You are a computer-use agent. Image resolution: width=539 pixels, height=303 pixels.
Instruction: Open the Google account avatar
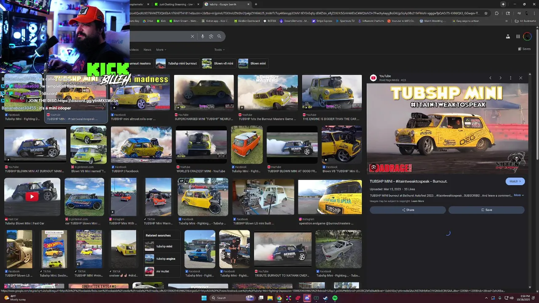coord(527,37)
